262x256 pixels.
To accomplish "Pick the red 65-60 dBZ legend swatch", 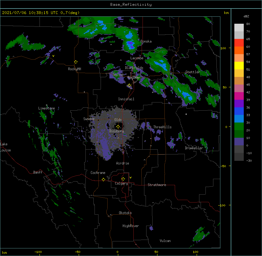I will click(x=239, y=43).
